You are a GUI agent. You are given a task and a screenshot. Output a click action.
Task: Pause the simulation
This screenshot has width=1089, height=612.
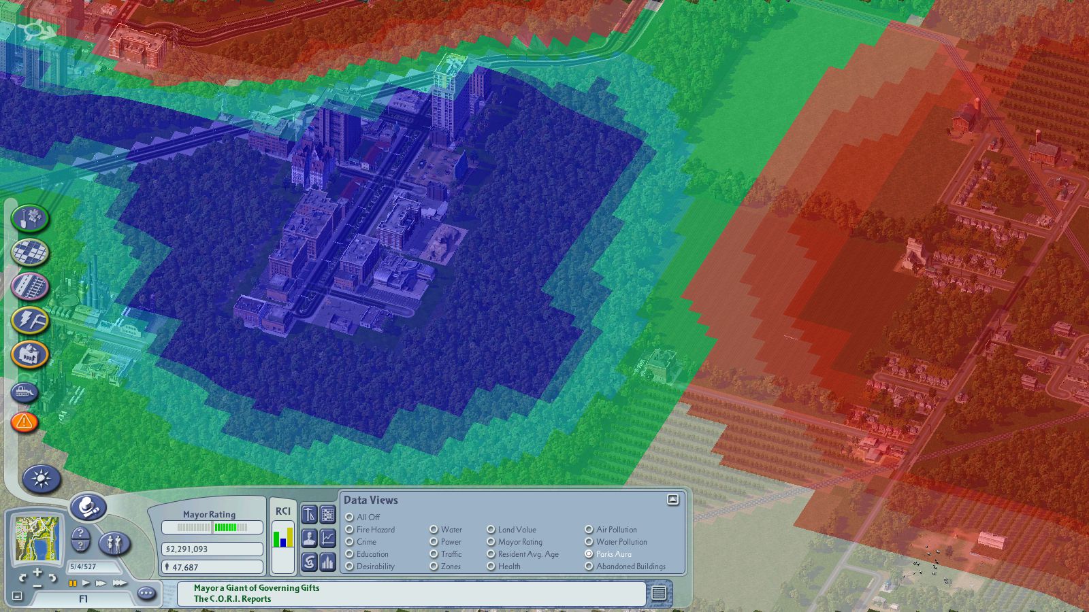pos(73,583)
